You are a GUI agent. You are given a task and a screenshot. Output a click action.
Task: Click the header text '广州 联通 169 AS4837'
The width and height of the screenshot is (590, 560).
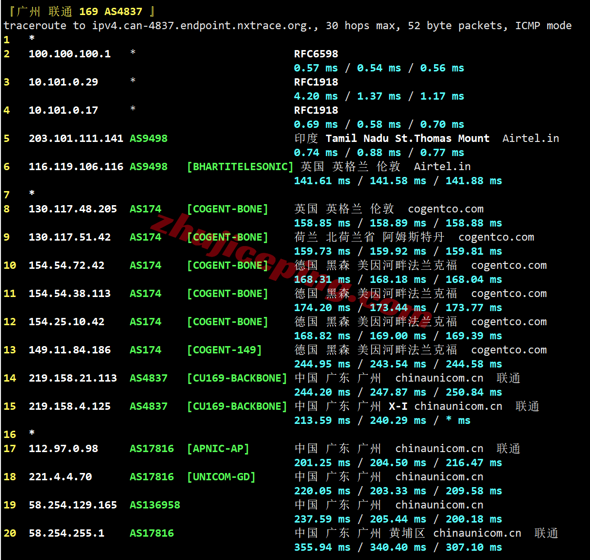pos(80,11)
